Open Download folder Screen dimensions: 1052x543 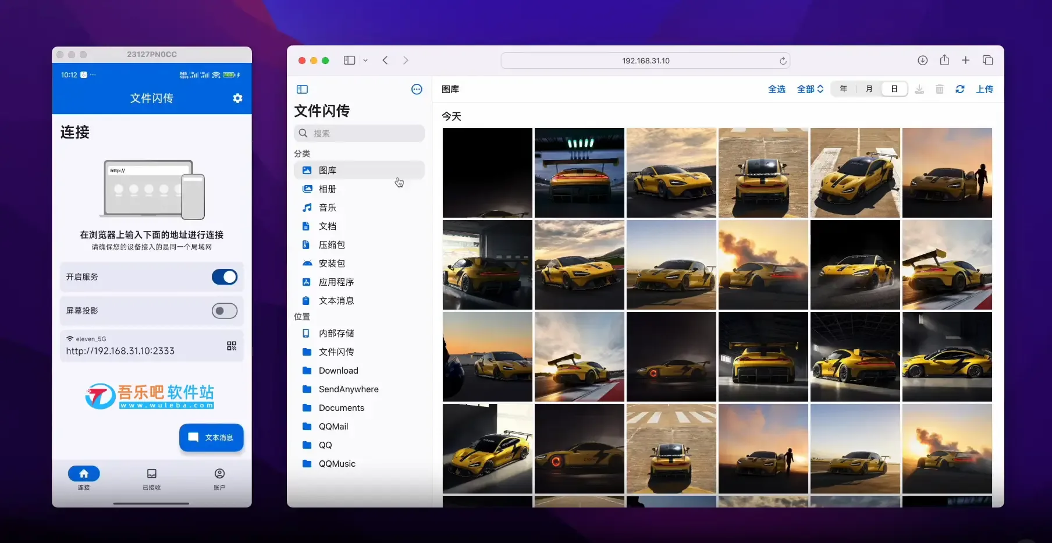[359, 371]
